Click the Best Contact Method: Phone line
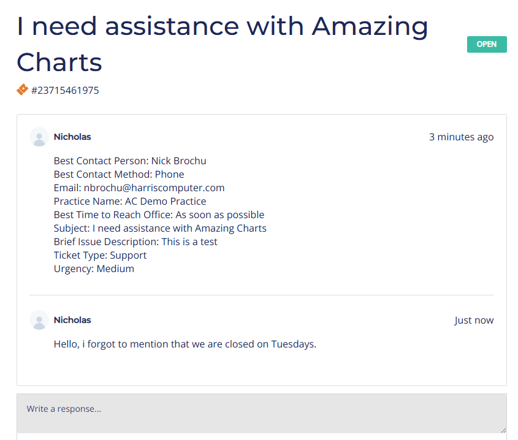 coord(118,174)
